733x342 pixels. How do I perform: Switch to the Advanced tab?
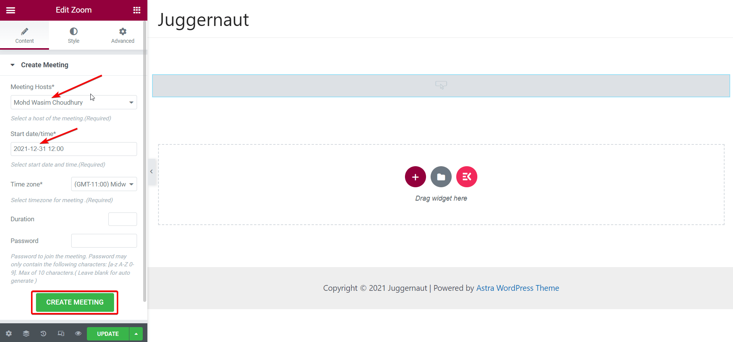click(x=122, y=35)
